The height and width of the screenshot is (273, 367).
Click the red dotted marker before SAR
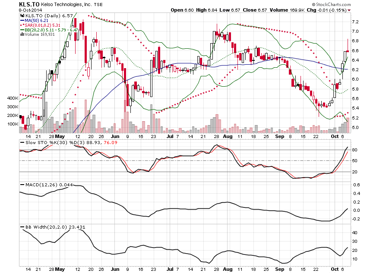click(x=22, y=25)
